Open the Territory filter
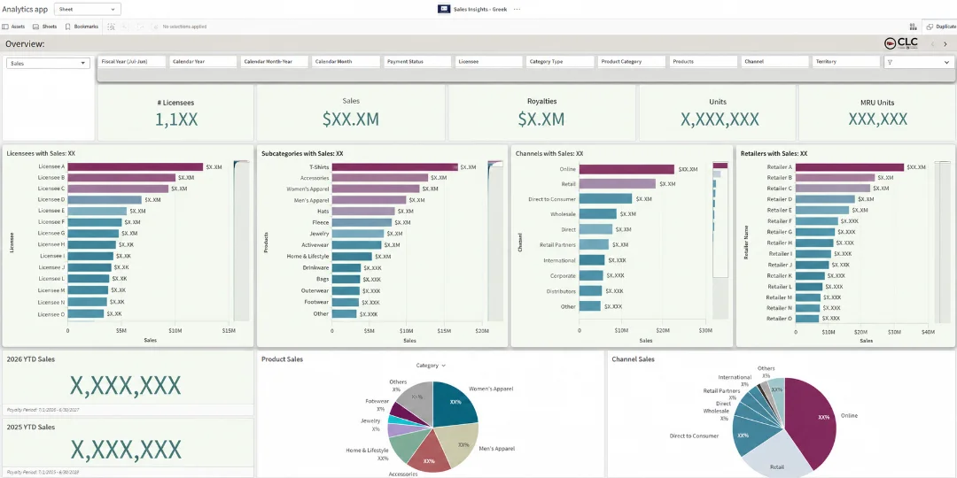This screenshot has height=478, width=957. pyautogui.click(x=845, y=62)
